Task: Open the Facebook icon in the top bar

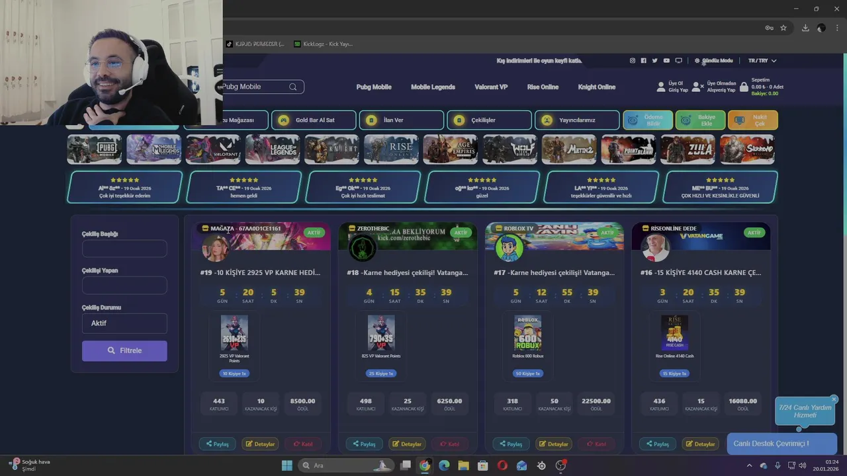Action: tap(643, 61)
